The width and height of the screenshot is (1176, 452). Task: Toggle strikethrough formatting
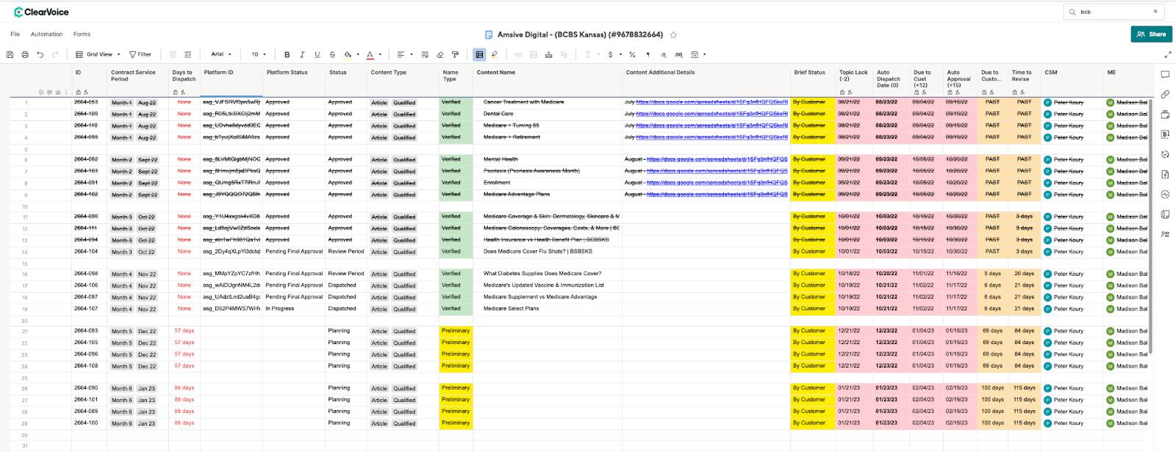click(332, 54)
